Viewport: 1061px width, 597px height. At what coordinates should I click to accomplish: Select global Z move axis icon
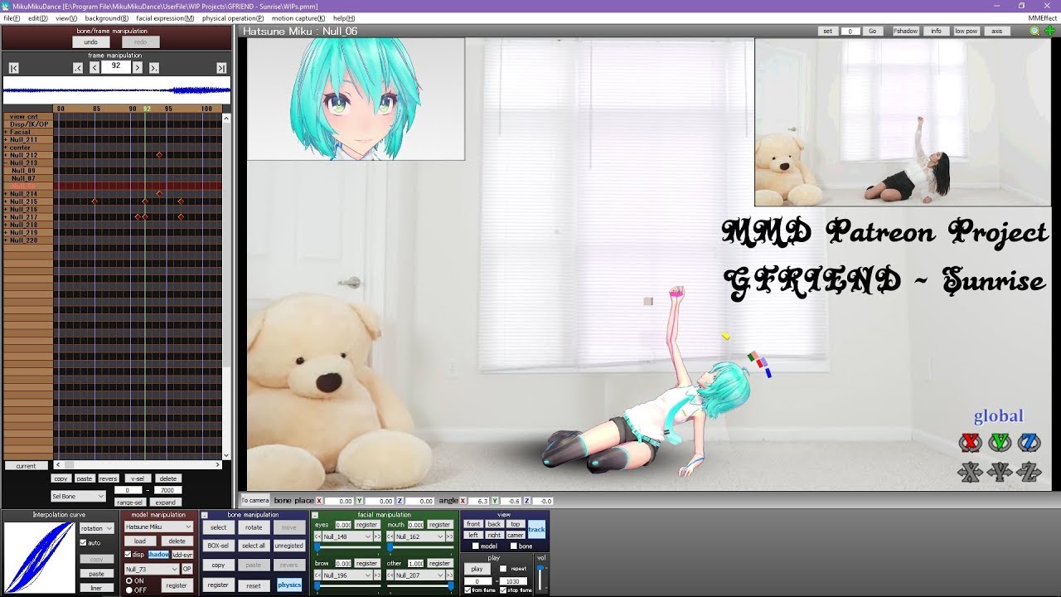click(x=1029, y=473)
